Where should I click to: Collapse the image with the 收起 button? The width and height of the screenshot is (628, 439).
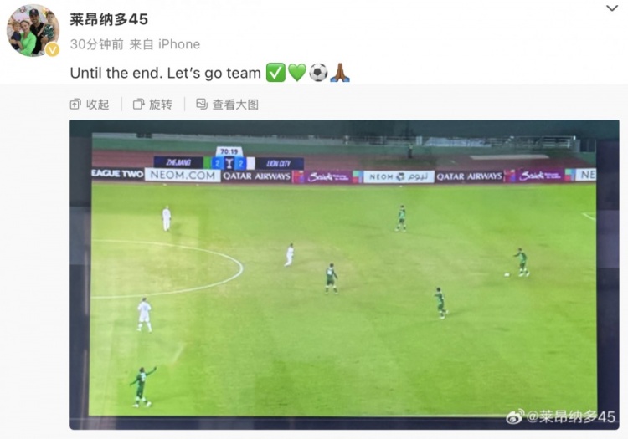pos(90,105)
